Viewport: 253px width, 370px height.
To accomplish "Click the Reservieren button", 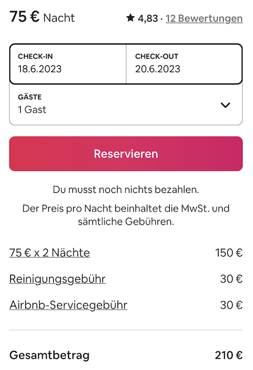I will click(x=126, y=153).
